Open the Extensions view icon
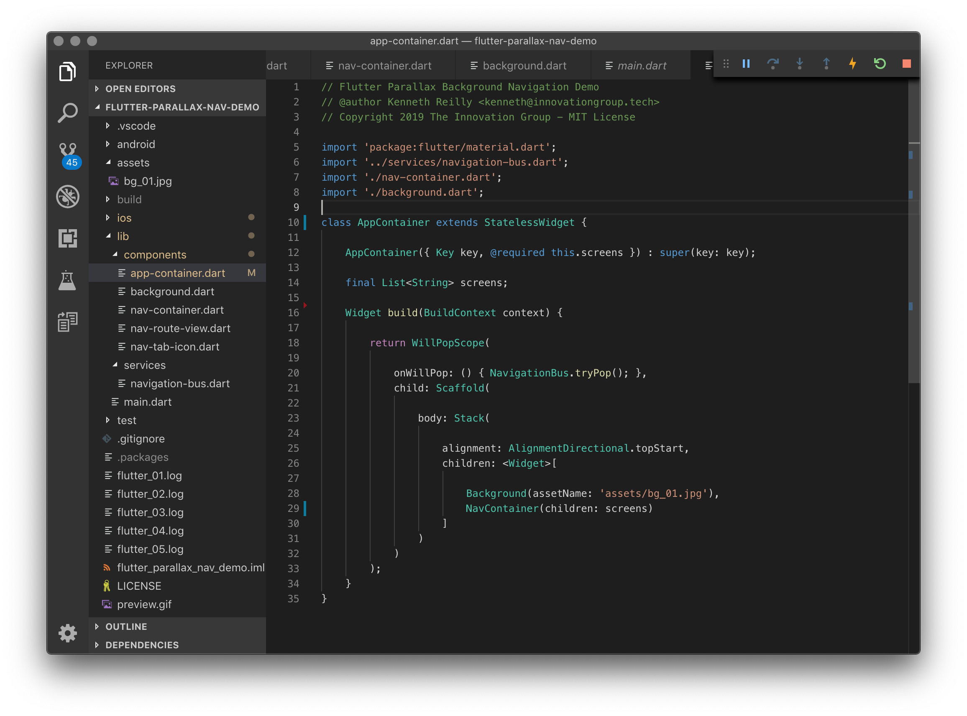Image resolution: width=967 pixels, height=716 pixels. coord(68,238)
